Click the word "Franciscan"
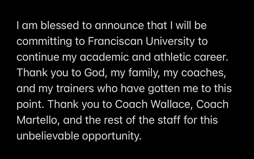254x159 pixels. [115, 41]
